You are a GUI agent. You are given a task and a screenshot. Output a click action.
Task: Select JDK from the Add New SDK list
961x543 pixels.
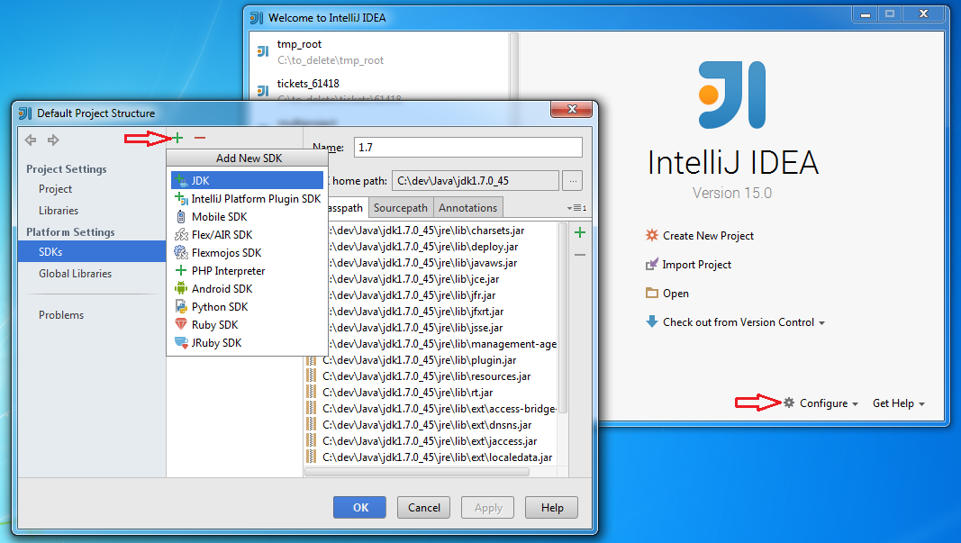[x=247, y=180]
